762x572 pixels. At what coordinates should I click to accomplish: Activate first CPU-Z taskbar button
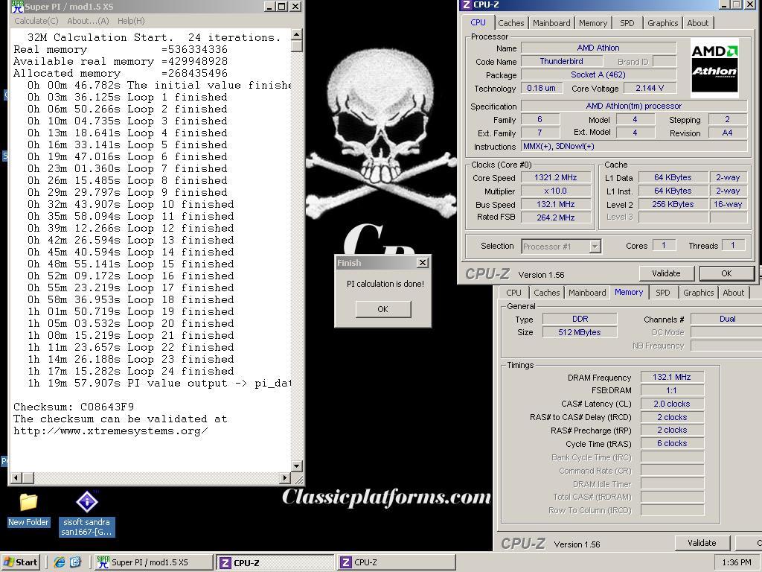[x=275, y=562]
